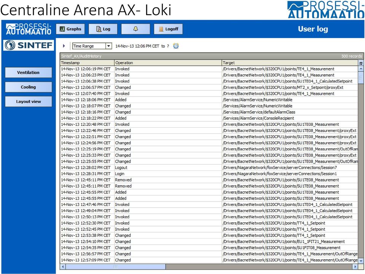The width and height of the screenshot is (365, 274).
Task: Click the Logoff button
Action: 168,29
